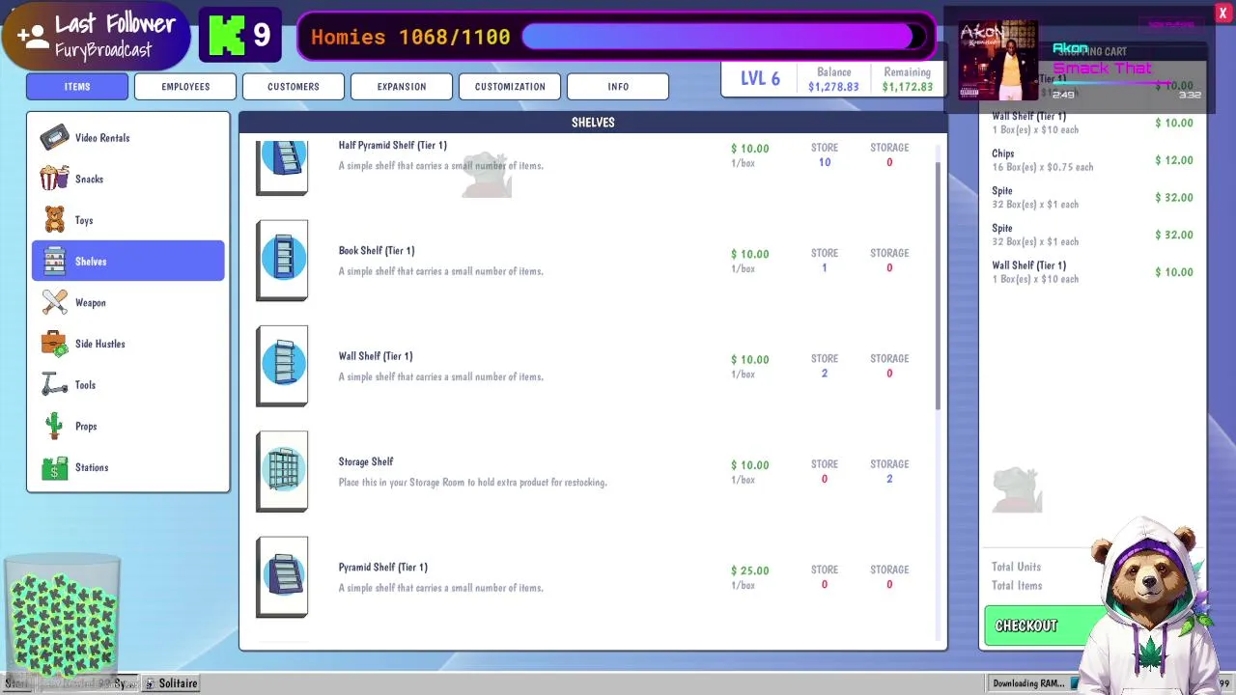Switch to the ITEMS tab
The width and height of the screenshot is (1236, 695).
(77, 87)
